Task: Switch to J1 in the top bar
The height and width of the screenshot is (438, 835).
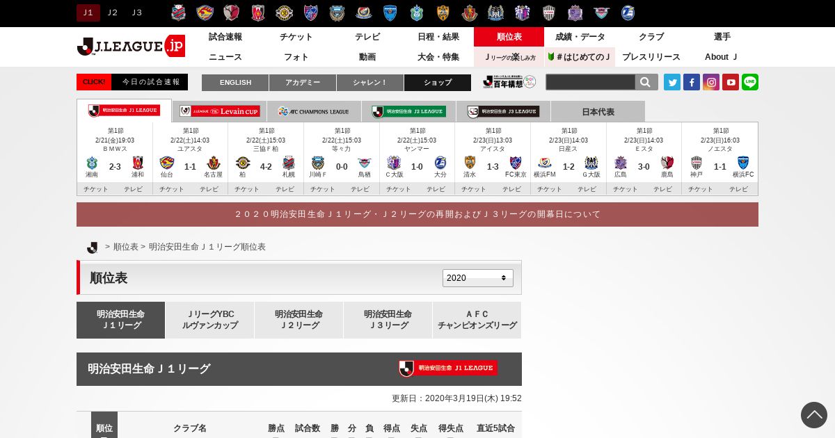Action: [x=88, y=13]
